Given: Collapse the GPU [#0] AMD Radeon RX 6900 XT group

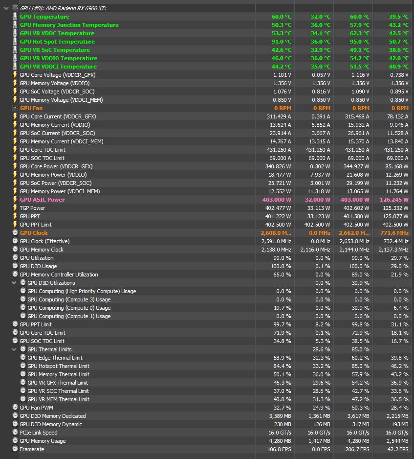Looking at the screenshot, I should [6, 8].
